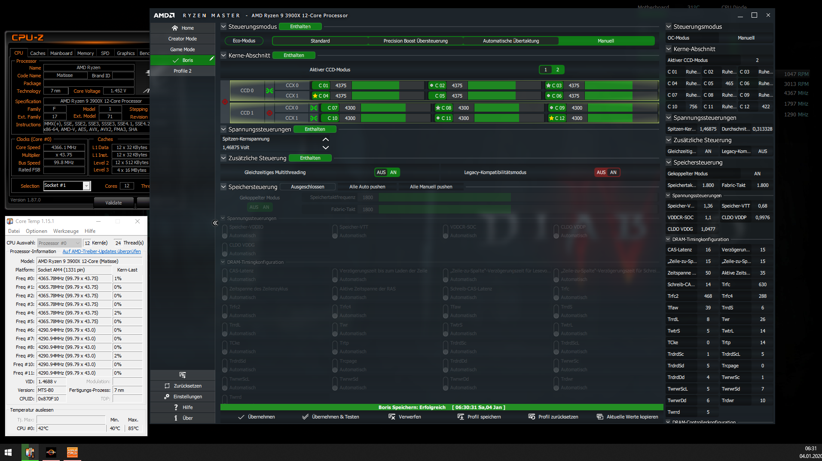Collapse DRAM-Timingkonfiguration in right panel
The width and height of the screenshot is (822, 461).
point(668,239)
